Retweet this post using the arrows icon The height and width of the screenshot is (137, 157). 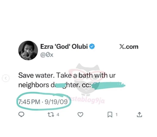click(51, 115)
